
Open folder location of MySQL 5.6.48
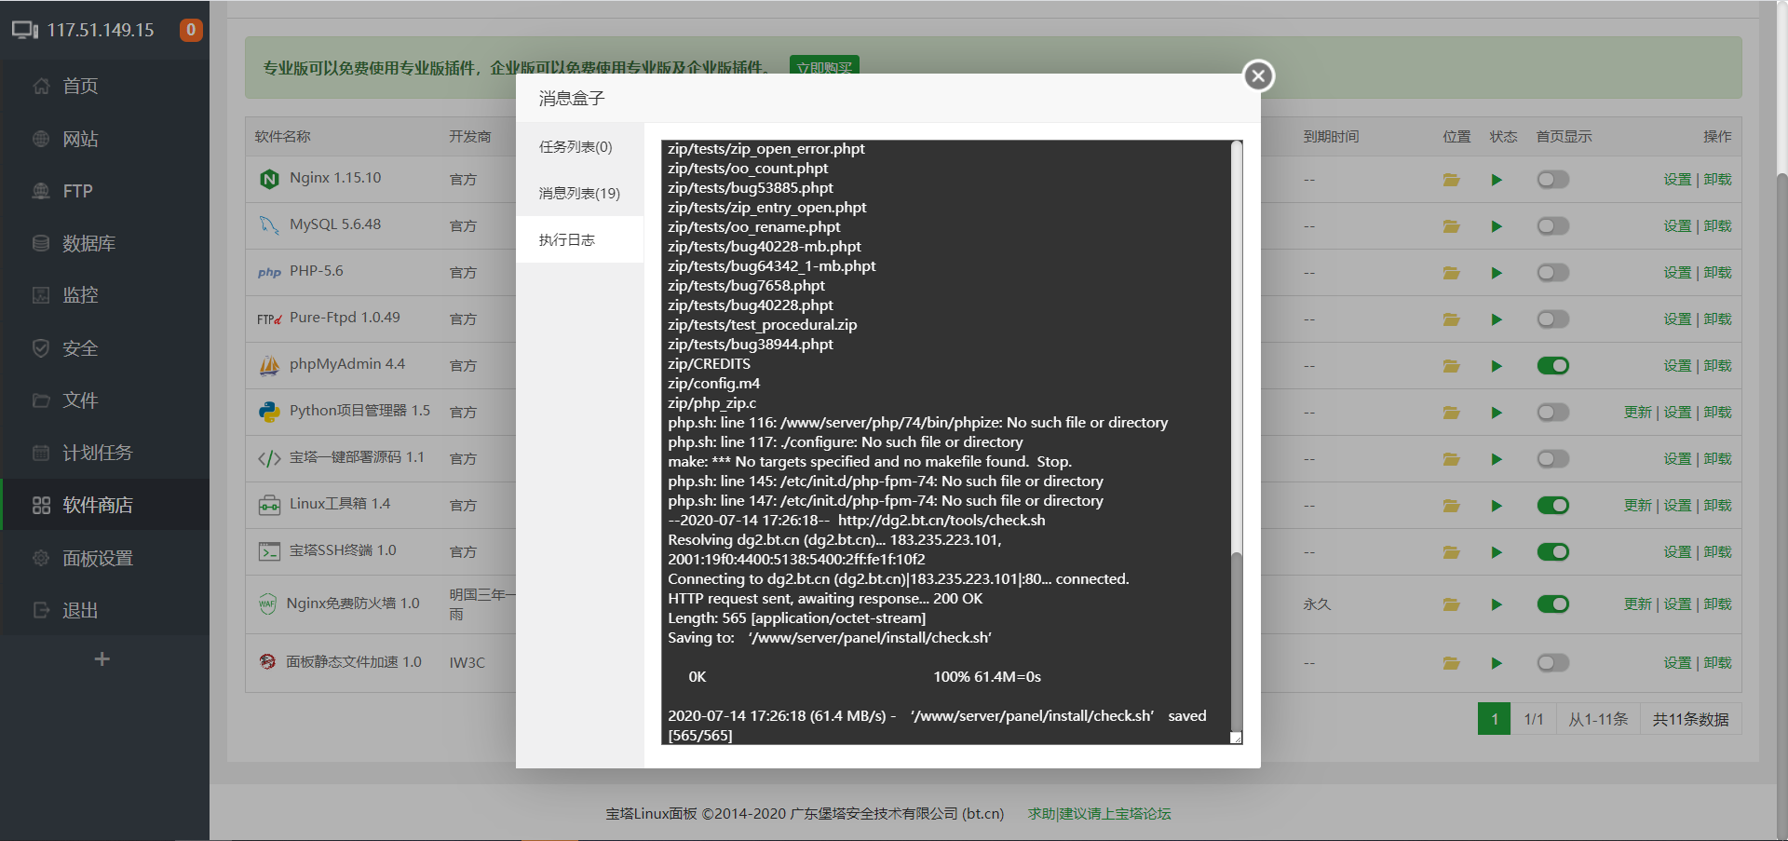pyautogui.click(x=1451, y=226)
